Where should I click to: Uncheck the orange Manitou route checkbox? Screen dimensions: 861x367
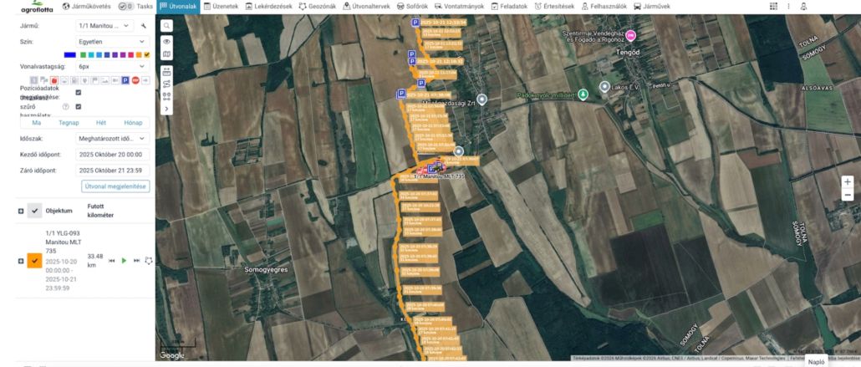[x=35, y=261]
